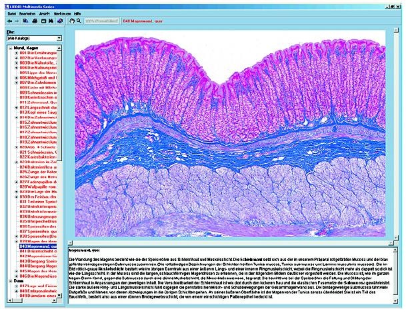Select the magnifier zoom tool
Image resolution: width=406 pixels, height=315 pixels.
click(x=79, y=21)
